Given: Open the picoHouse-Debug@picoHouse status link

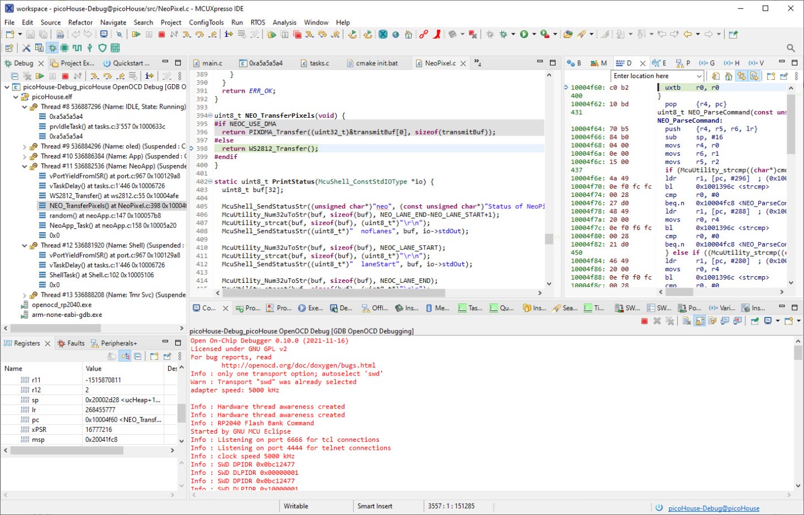Looking at the screenshot, I should tap(714, 508).
